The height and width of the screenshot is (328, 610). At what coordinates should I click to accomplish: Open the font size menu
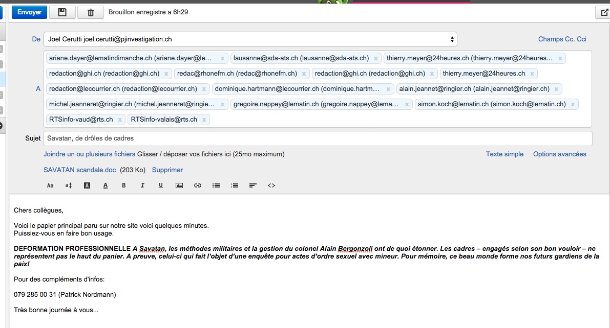point(69,185)
